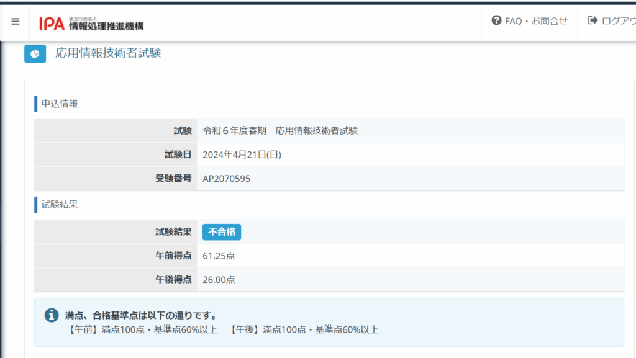Click the 受験番号 row label
Viewport: 636px width, 358px height.
pyautogui.click(x=173, y=179)
